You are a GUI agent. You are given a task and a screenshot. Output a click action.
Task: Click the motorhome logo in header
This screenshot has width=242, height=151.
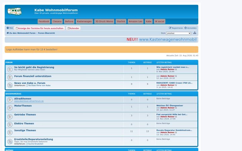14,11
